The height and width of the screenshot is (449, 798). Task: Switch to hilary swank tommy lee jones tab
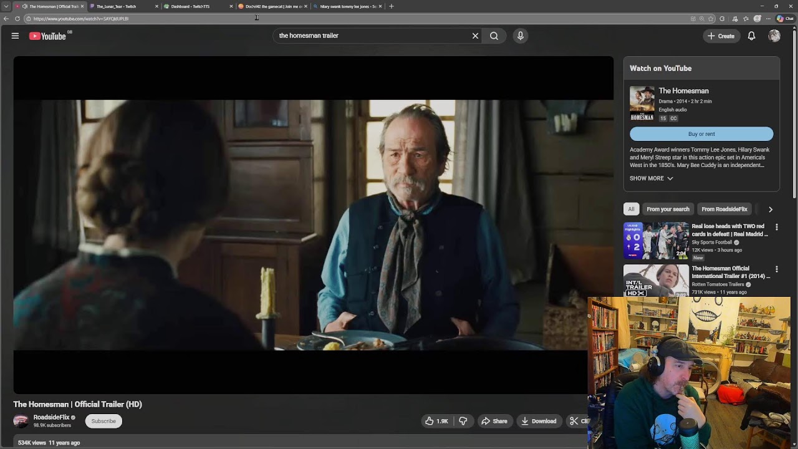click(348, 6)
